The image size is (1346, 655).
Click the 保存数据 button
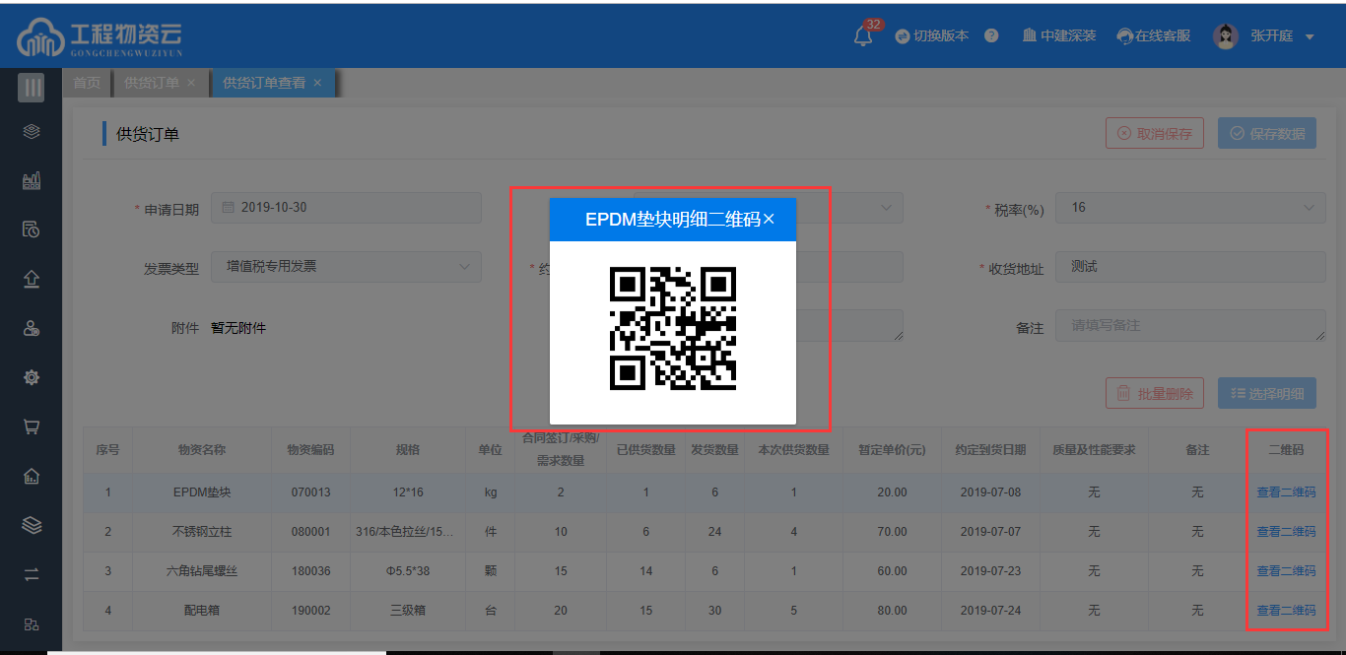(x=1267, y=134)
